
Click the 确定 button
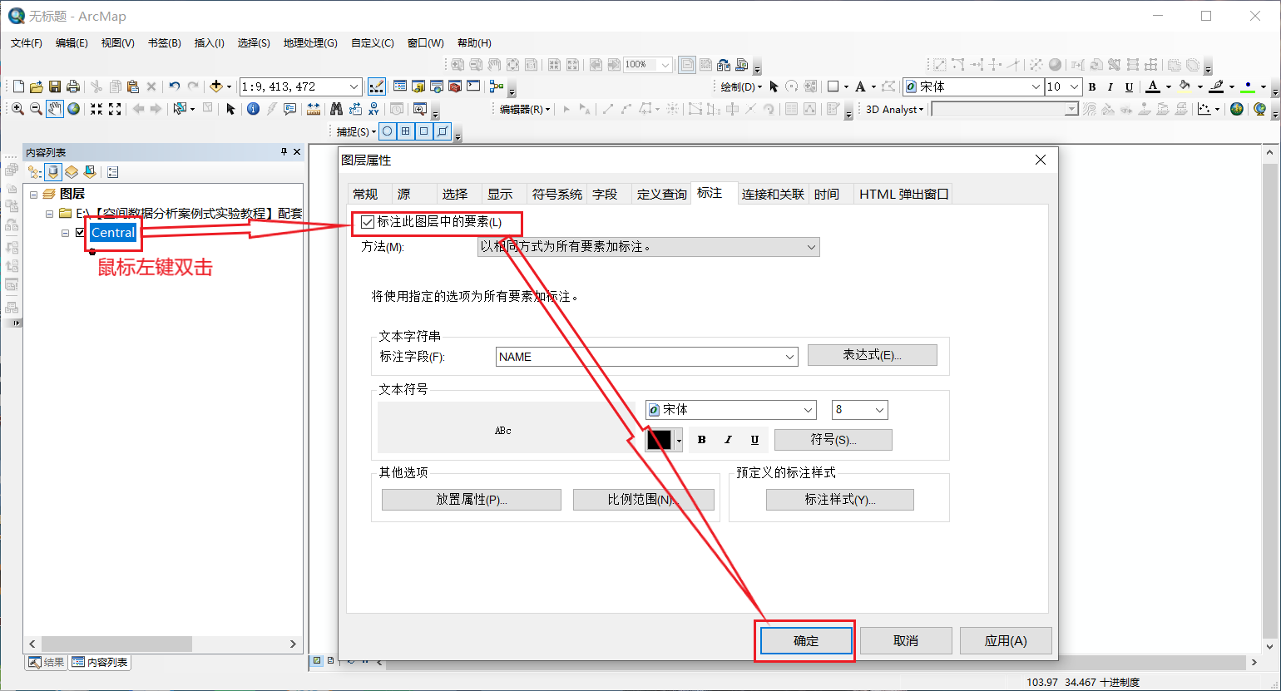pyautogui.click(x=806, y=641)
